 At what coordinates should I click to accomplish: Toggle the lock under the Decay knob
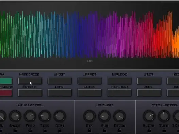click(119, 130)
